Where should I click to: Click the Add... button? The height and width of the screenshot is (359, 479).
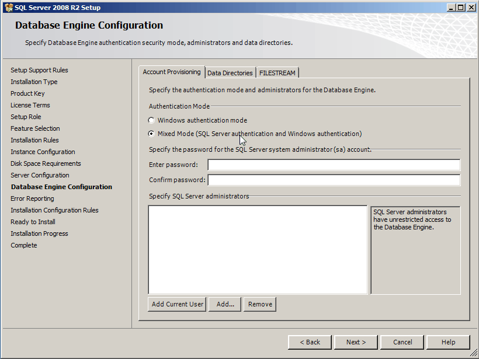(x=225, y=304)
